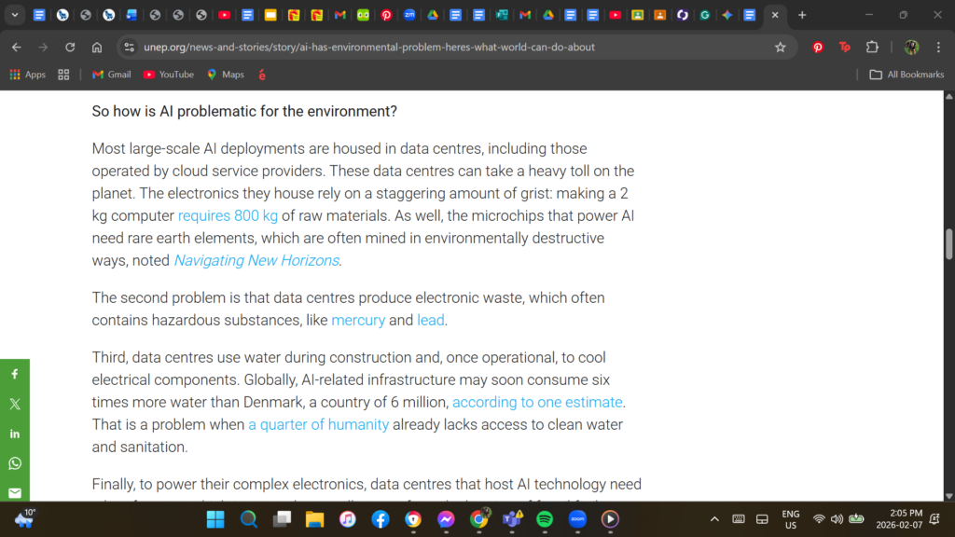Bookmark this page with star icon
The width and height of the screenshot is (955, 537).
(781, 48)
